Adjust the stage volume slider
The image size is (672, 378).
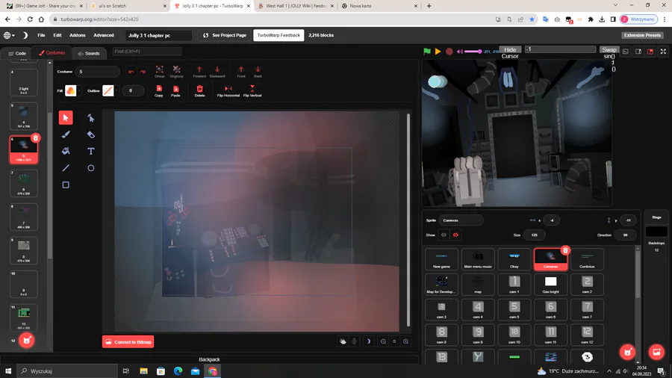click(473, 52)
